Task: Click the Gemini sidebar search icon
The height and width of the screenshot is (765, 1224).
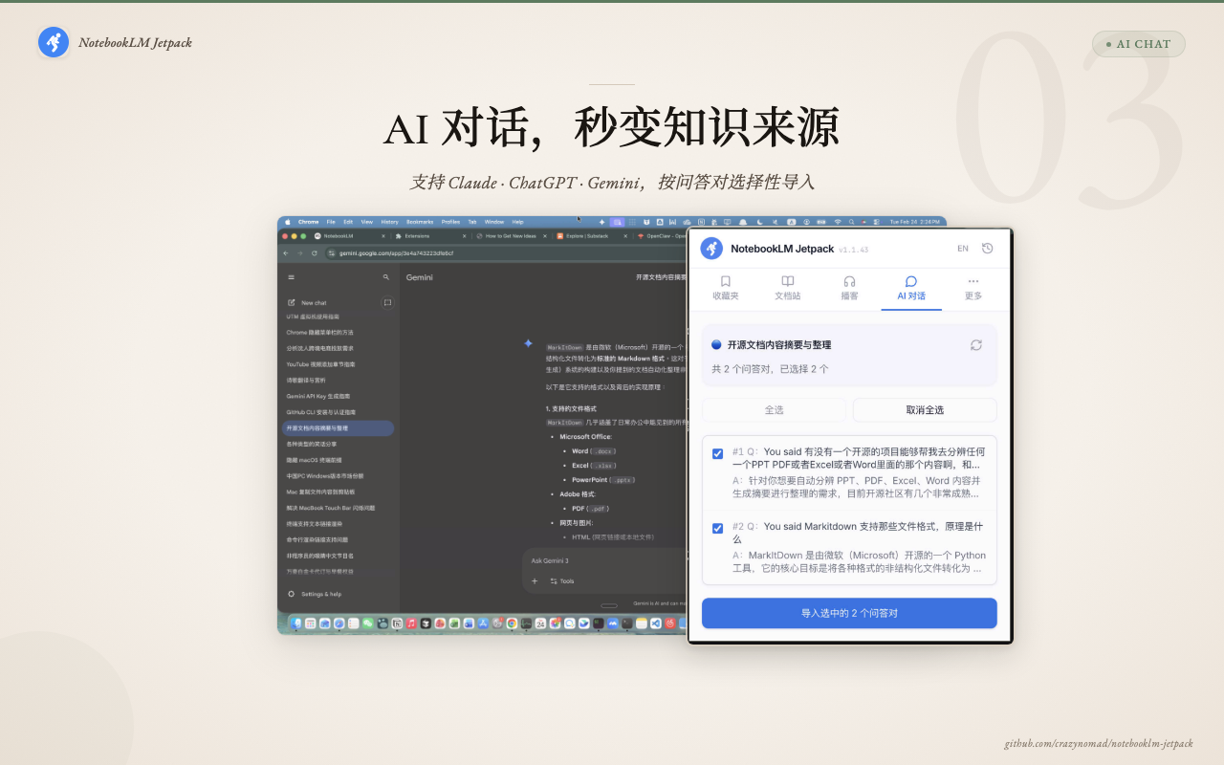Action: [x=386, y=277]
